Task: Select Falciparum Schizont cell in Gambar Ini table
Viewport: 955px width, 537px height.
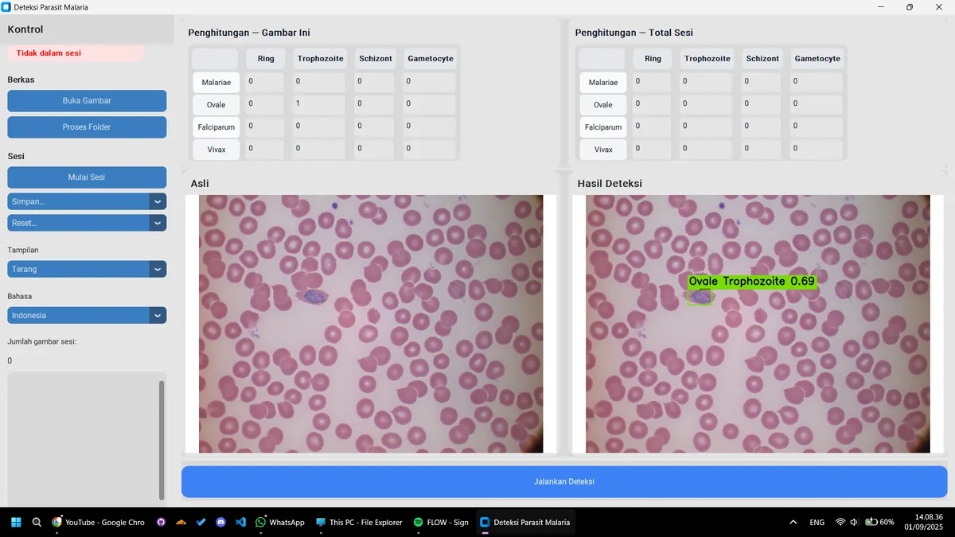Action: [375, 126]
